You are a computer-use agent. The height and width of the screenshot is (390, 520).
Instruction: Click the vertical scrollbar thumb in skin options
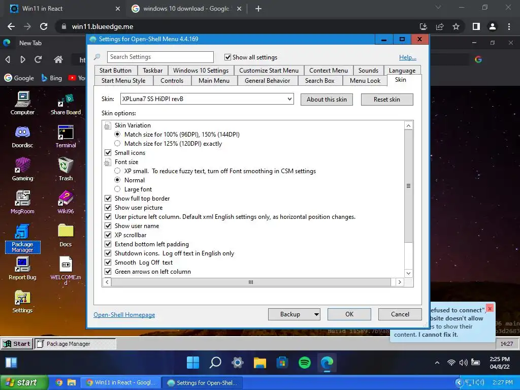(409, 186)
